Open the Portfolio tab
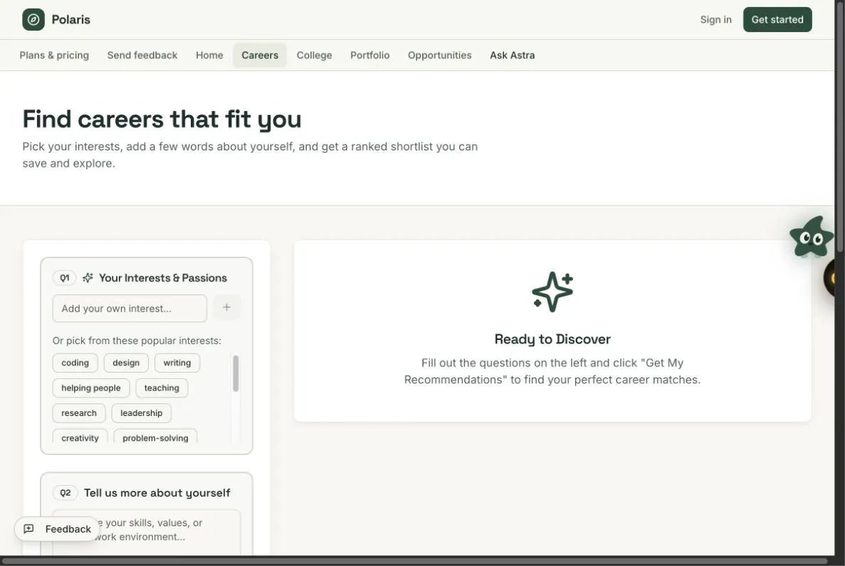The height and width of the screenshot is (566, 845). [369, 55]
